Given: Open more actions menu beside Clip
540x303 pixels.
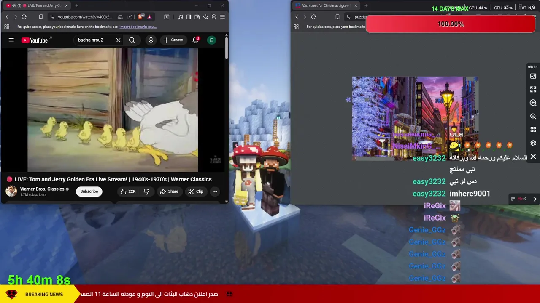Looking at the screenshot, I should point(215,191).
